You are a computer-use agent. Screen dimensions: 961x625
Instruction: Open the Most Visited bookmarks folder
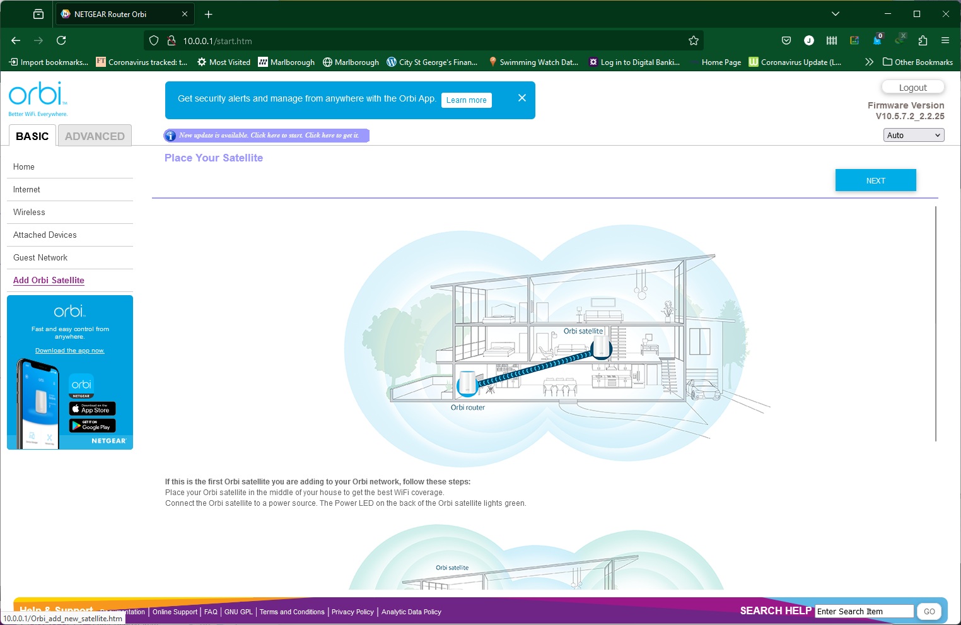(224, 62)
